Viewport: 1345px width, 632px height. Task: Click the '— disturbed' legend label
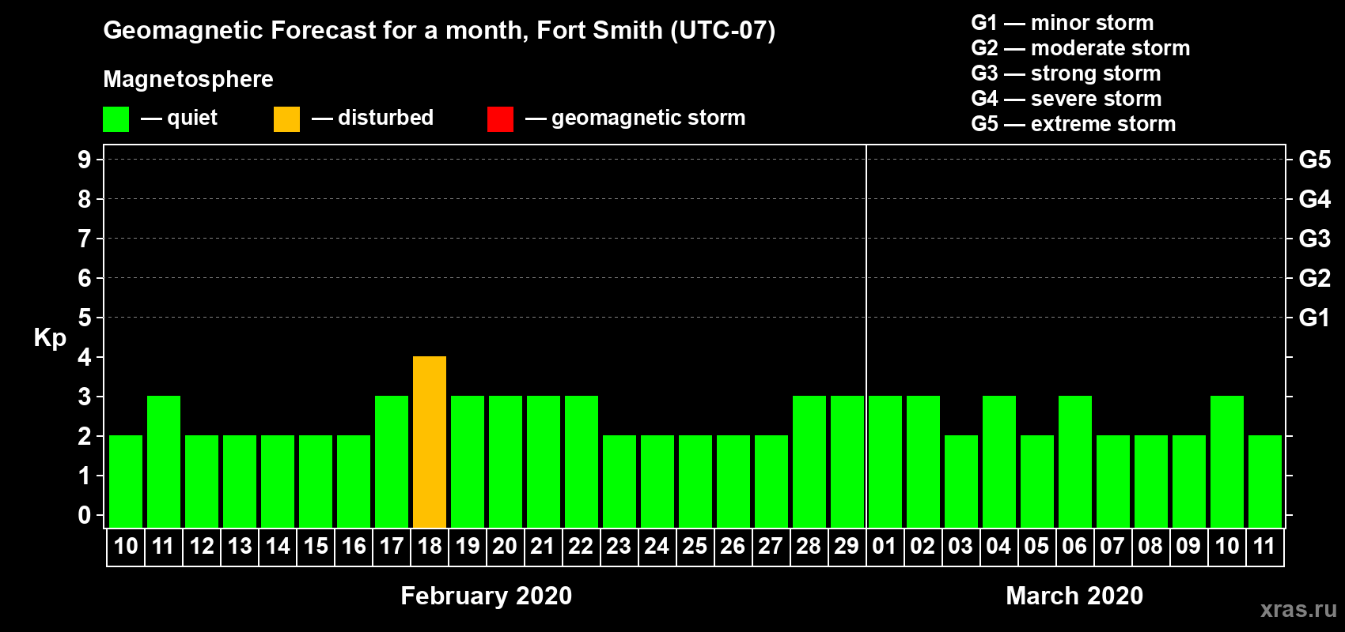click(x=373, y=118)
